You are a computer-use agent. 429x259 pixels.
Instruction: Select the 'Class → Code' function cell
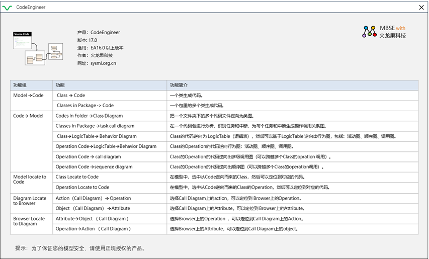click(110, 96)
